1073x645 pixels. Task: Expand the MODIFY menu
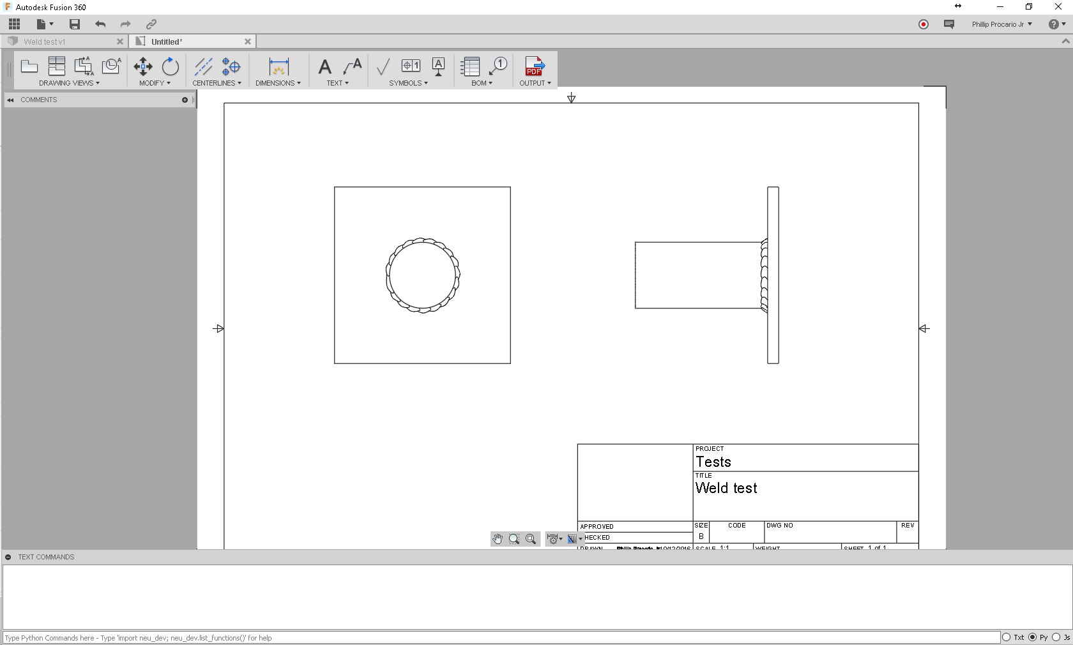(x=155, y=83)
